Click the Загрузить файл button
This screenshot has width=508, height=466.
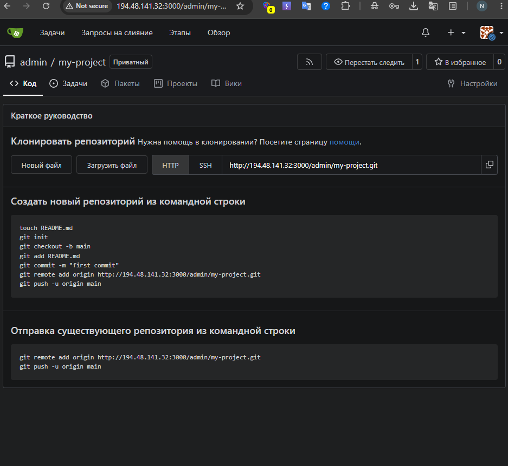point(112,165)
